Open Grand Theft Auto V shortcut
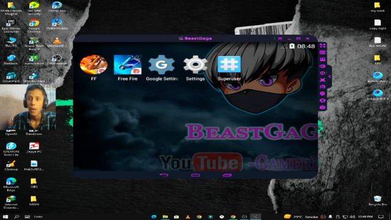The width and height of the screenshot is (391, 220). pyautogui.click(x=34, y=43)
